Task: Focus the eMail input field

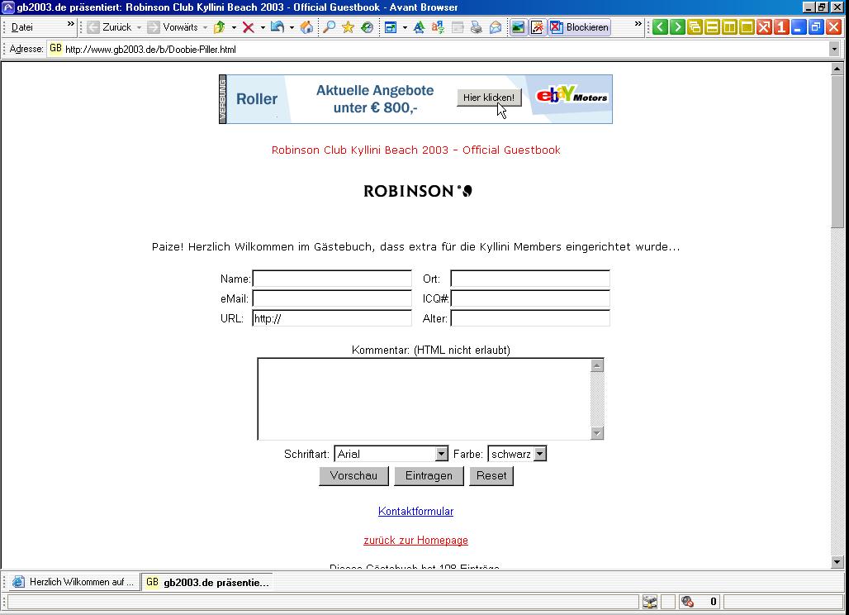Action: pyautogui.click(x=332, y=298)
